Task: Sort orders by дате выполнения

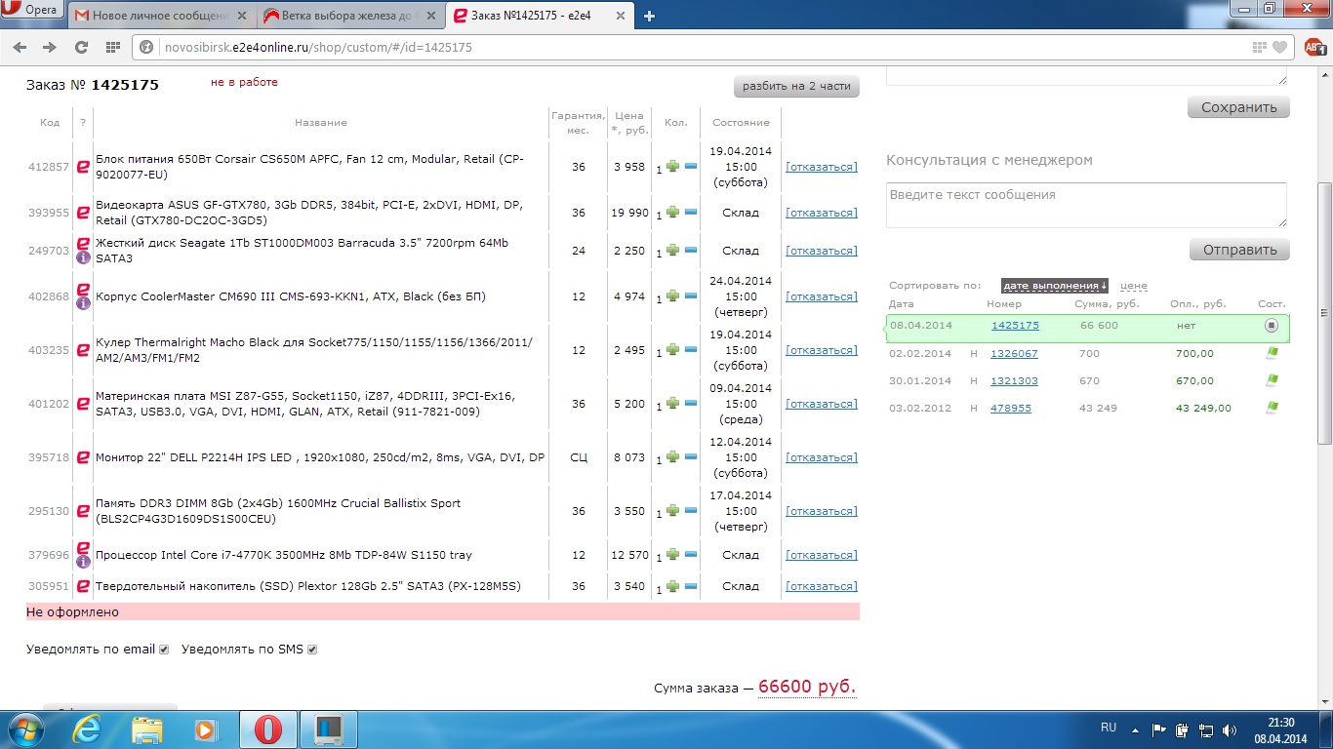Action: click(x=1055, y=286)
